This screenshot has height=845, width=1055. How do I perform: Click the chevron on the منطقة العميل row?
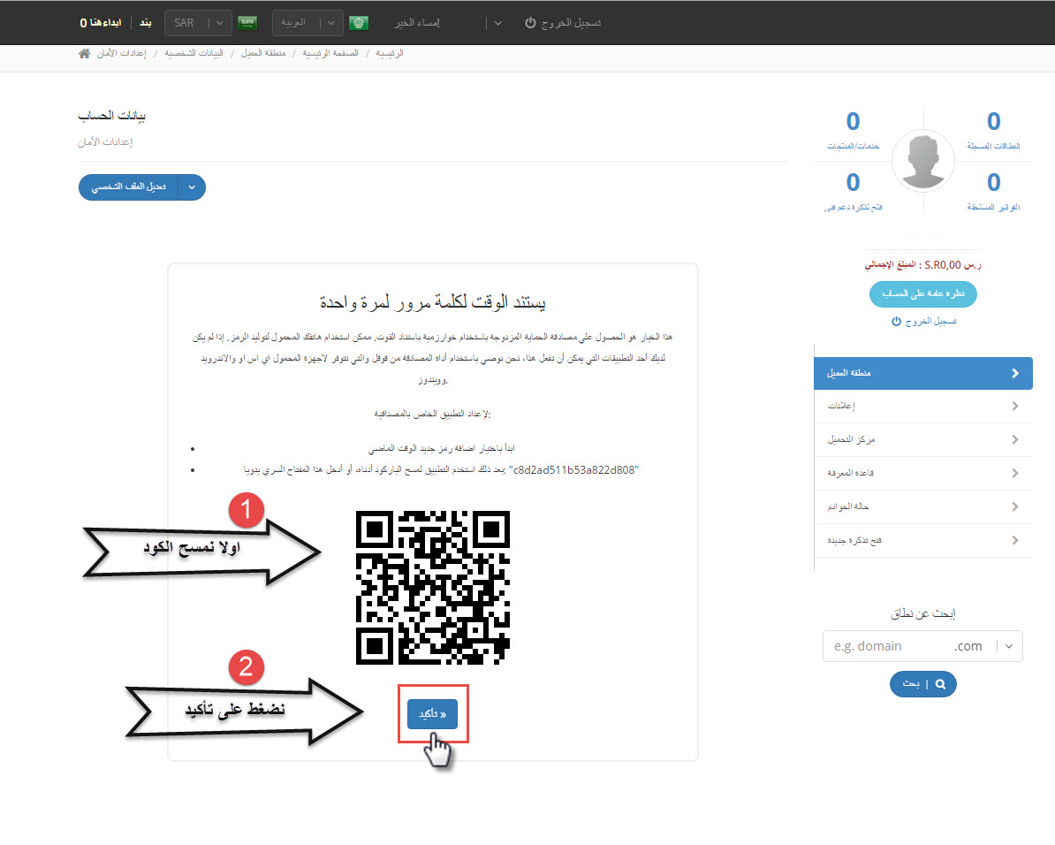coord(1014,373)
